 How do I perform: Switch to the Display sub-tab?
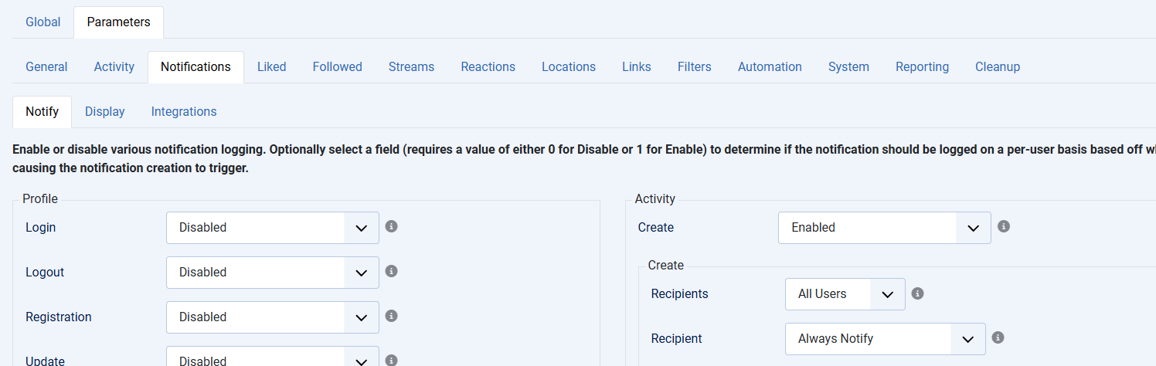tap(105, 111)
